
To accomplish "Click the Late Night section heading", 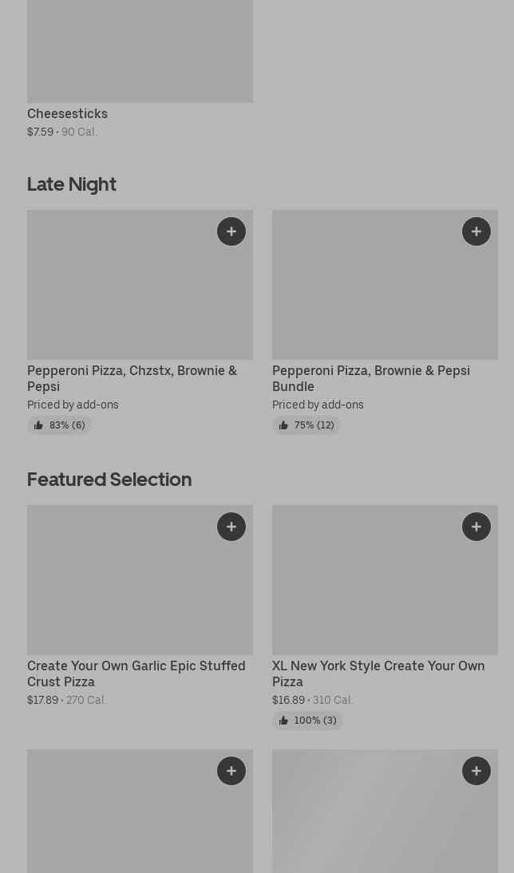I will click(x=72, y=184).
